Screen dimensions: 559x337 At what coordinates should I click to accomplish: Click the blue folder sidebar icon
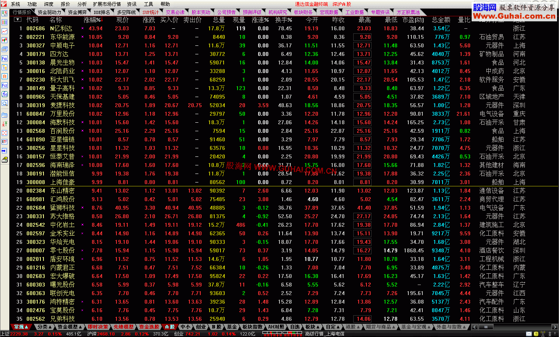[x=5, y=115]
